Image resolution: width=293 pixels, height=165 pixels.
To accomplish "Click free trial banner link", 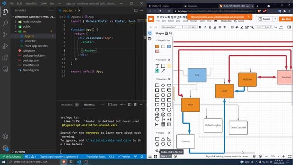I will (x=217, y=17).
